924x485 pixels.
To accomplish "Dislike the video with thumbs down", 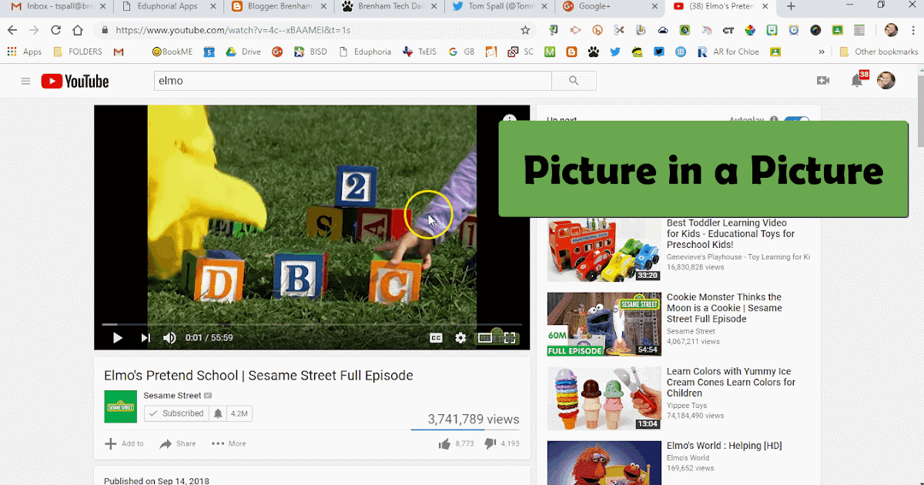I will (490, 443).
